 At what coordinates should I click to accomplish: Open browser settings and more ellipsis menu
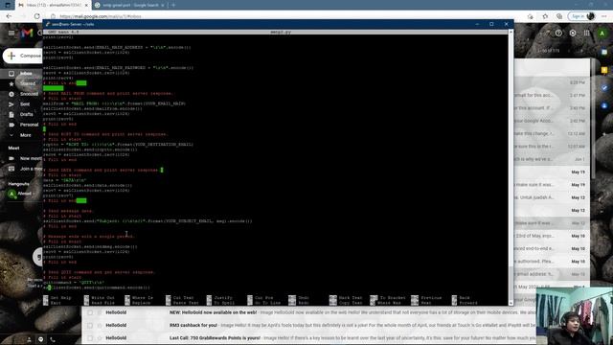tap(604, 16)
